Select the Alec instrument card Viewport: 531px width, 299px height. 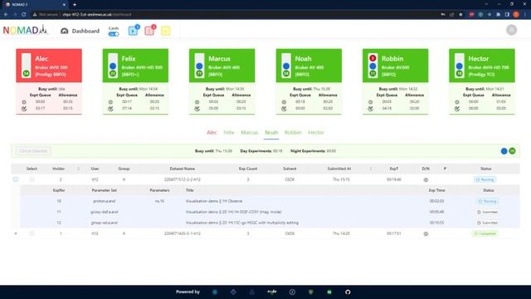[x=49, y=81]
